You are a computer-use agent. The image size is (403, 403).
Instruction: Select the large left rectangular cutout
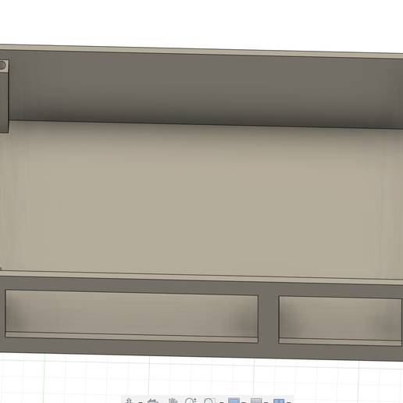pos(131,316)
